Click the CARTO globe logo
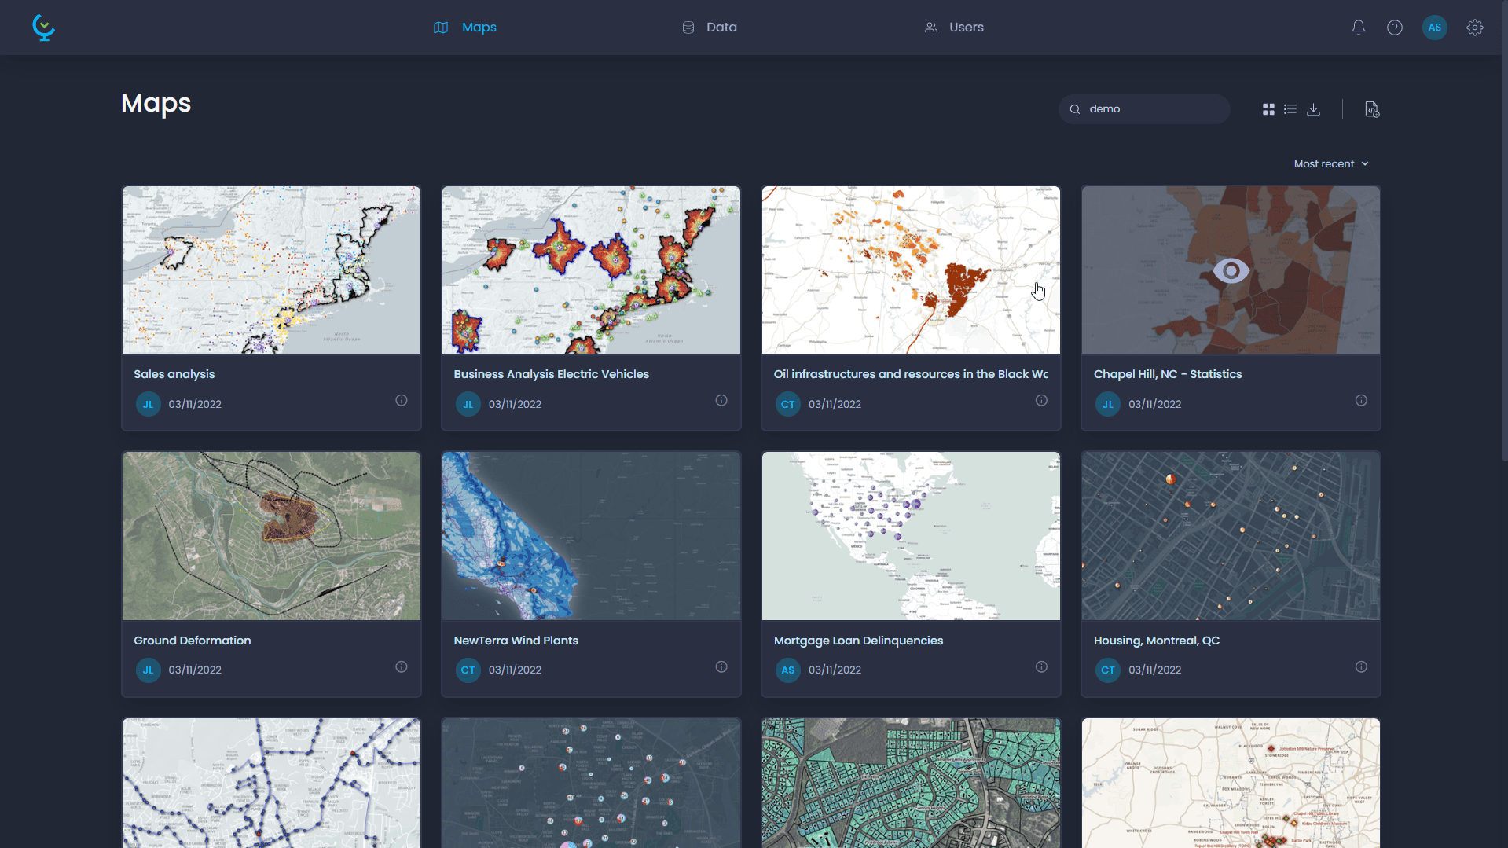This screenshot has height=848, width=1508. point(43,28)
